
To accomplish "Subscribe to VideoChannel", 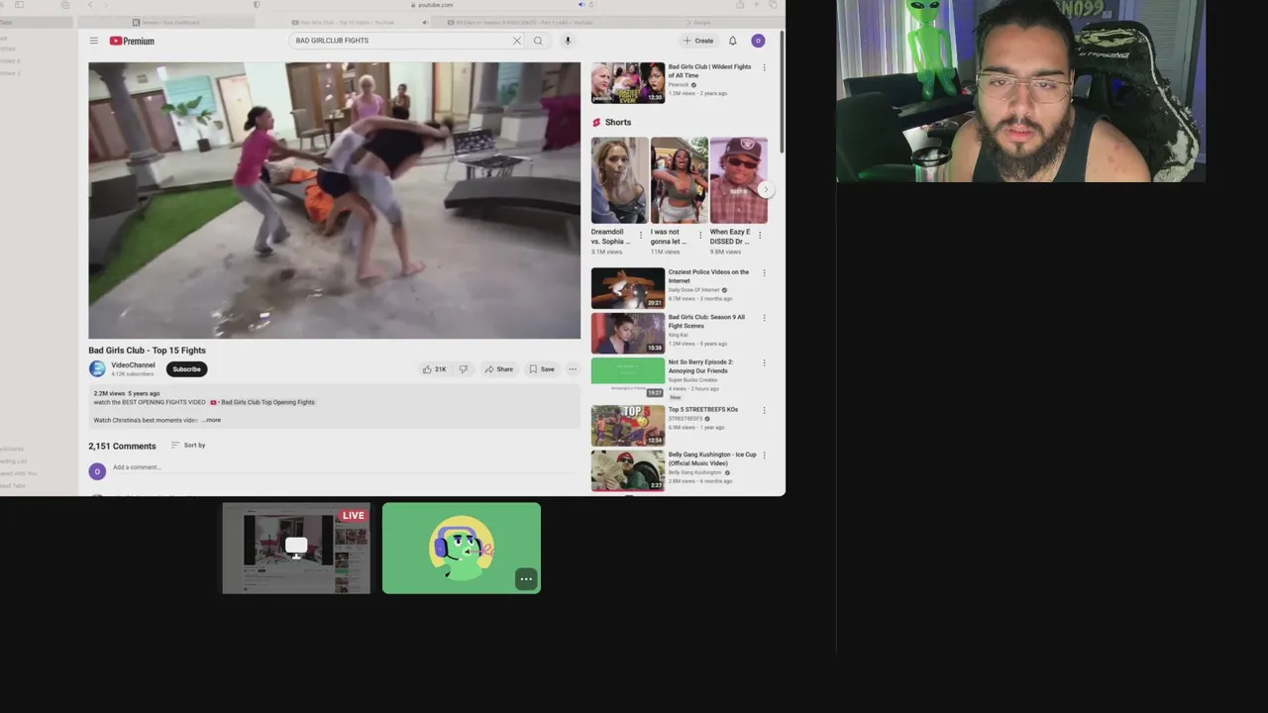I will [x=186, y=369].
